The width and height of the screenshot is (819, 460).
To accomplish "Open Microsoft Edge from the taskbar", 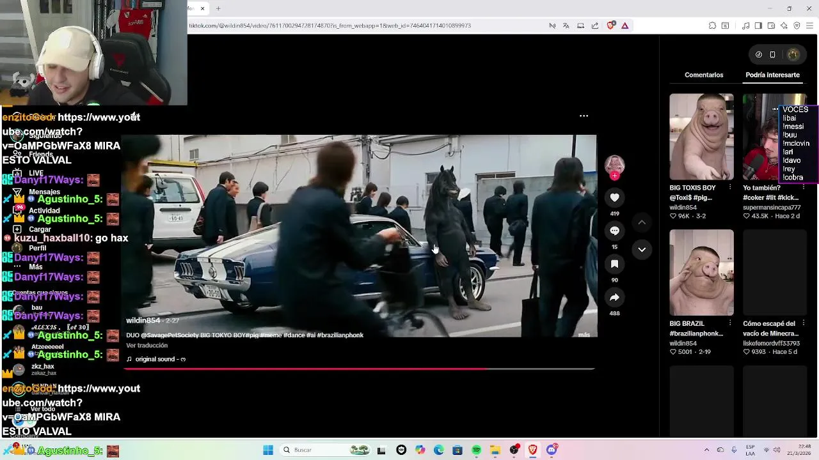I will tap(439, 450).
